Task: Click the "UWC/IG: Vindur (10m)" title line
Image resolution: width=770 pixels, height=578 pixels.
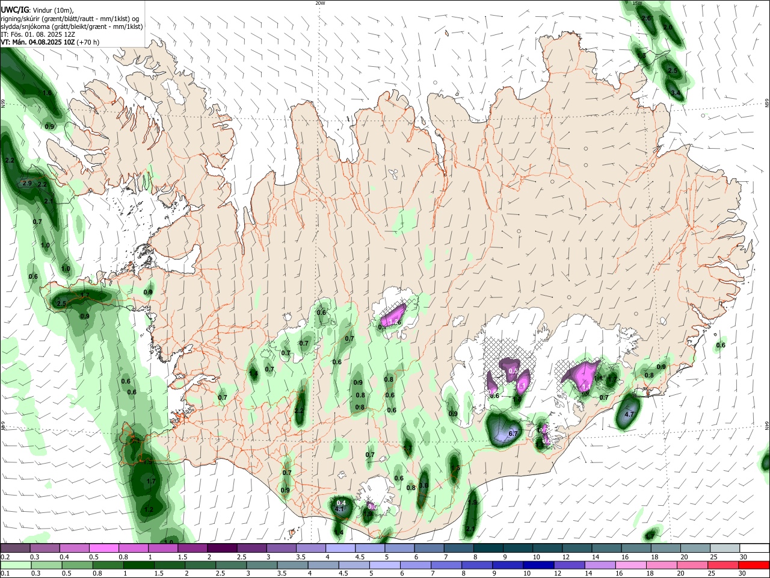Action: click(x=37, y=10)
